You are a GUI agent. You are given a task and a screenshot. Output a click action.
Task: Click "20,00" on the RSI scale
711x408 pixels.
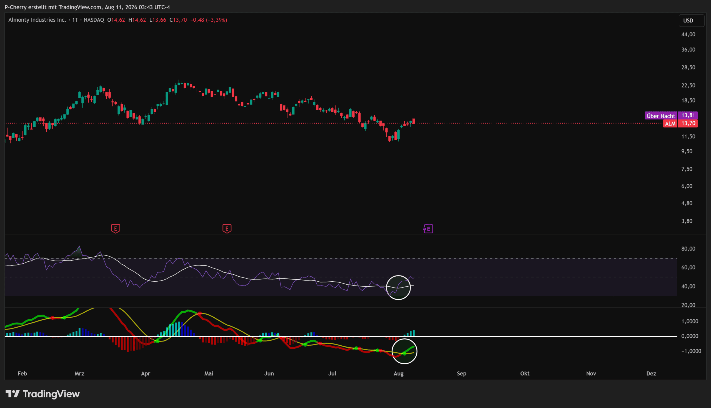[x=688, y=305]
